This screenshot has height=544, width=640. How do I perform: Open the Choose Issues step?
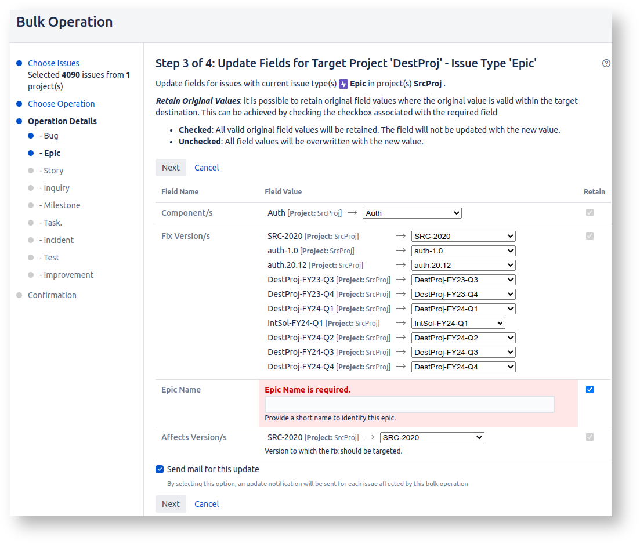tap(53, 63)
